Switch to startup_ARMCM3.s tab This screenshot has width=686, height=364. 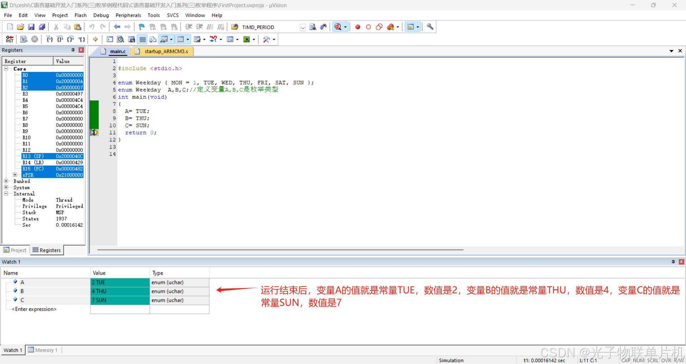(162, 51)
